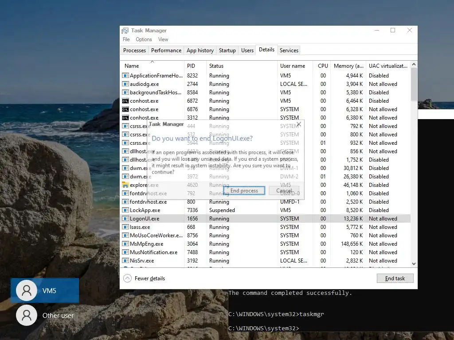454x340 pixels.
Task: Click the MoUsoCoreWorker process icon
Action: coord(125,236)
